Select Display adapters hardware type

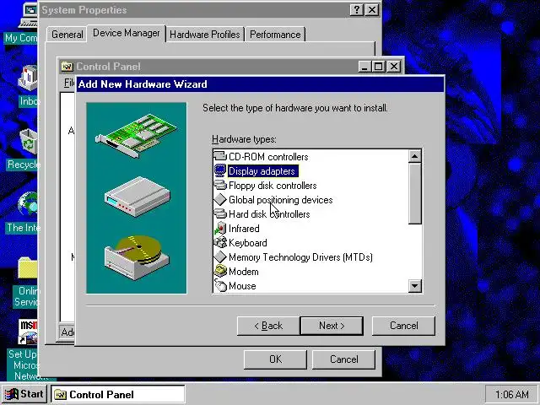[262, 171]
